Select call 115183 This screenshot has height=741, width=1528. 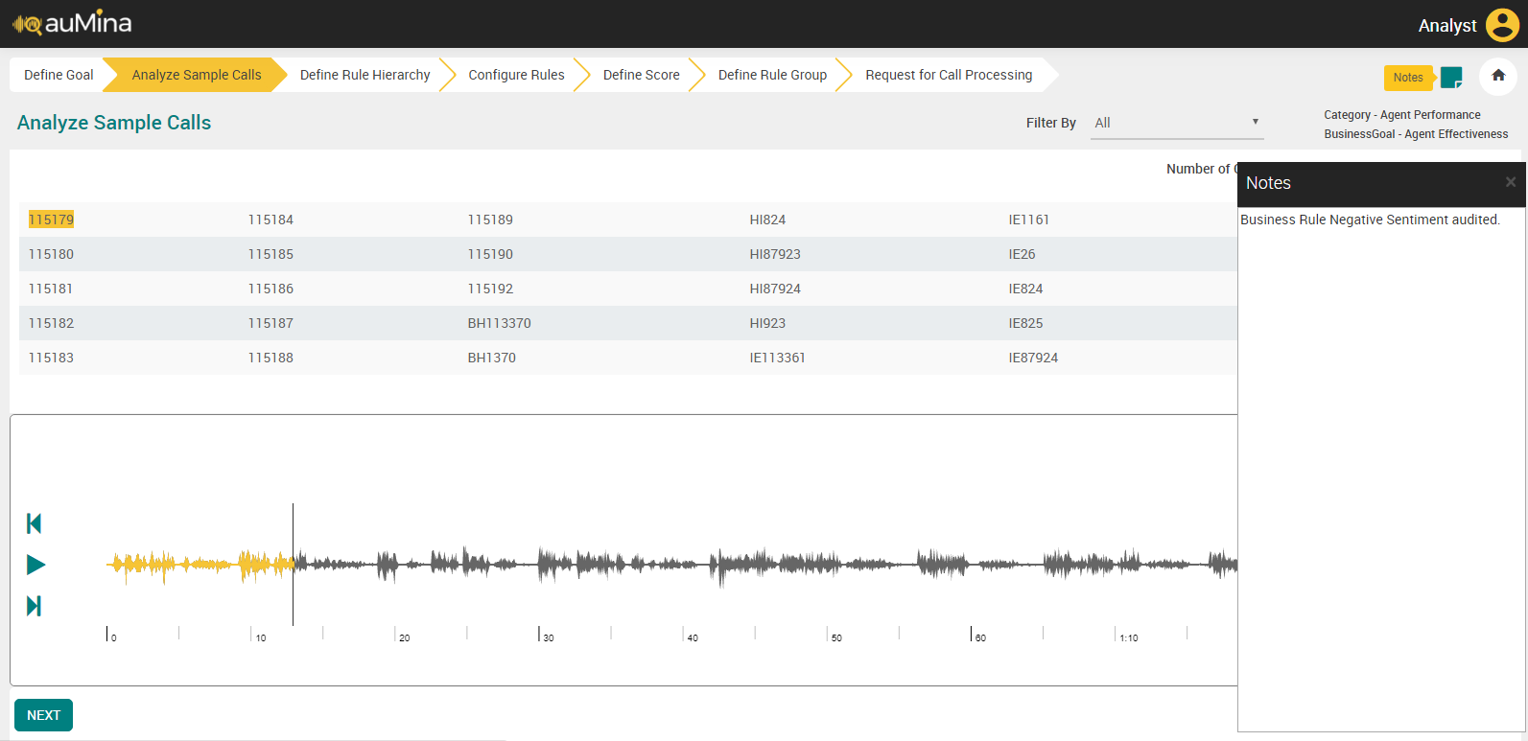click(x=51, y=358)
